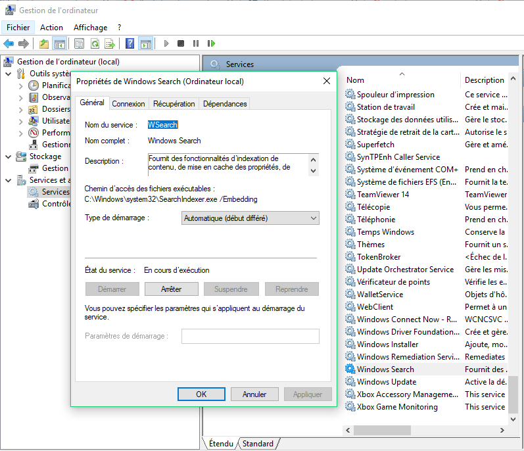
Task: Open the startup type dropdown
Action: click(x=250, y=218)
